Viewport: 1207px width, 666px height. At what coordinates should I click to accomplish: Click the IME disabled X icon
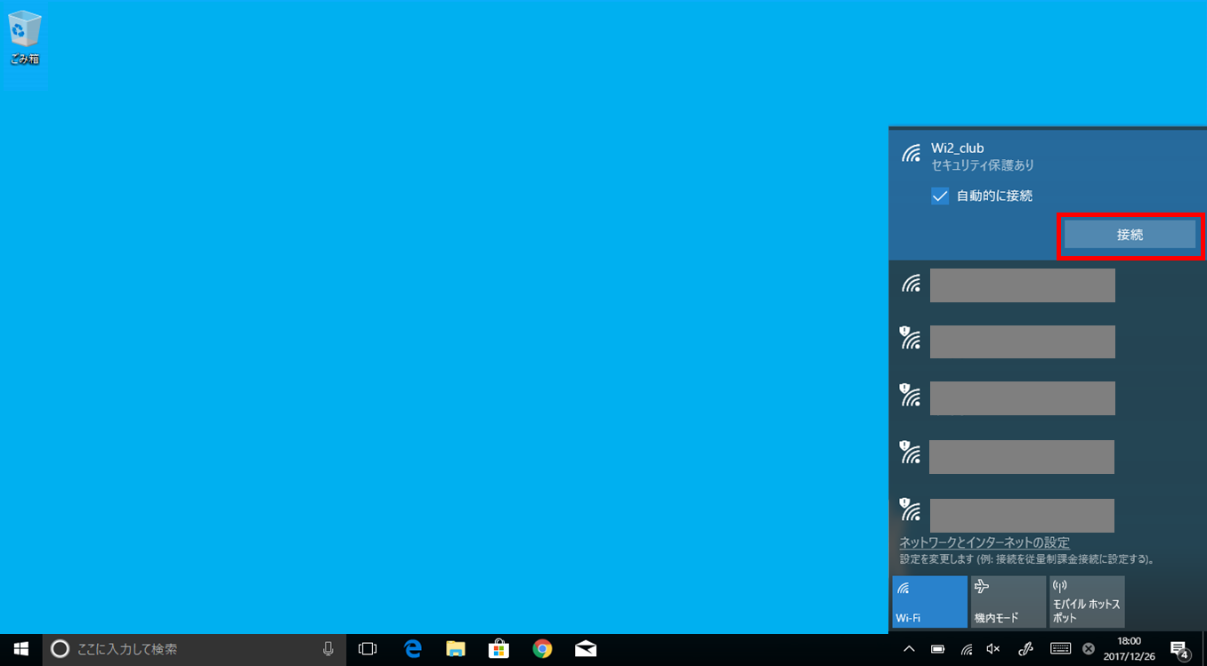[x=1089, y=649]
